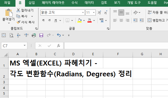Switch to View (보기) tab
Image resolution: width=168 pixels, height=98 pixels.
117,3
